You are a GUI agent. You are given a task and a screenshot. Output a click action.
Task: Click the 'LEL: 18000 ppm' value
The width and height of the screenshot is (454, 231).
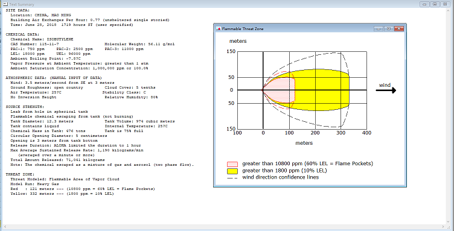click(28, 54)
